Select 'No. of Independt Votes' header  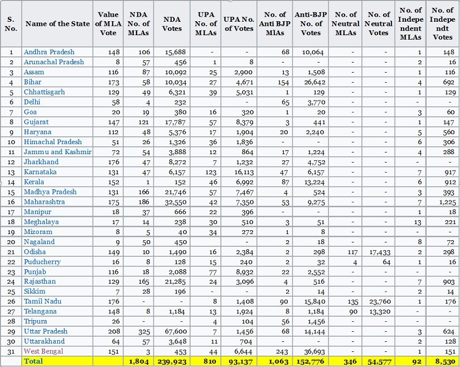[x=442, y=24]
